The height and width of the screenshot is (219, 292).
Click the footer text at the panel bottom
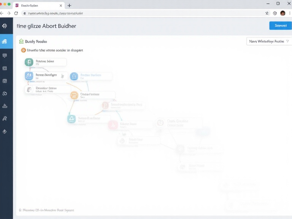48,210
